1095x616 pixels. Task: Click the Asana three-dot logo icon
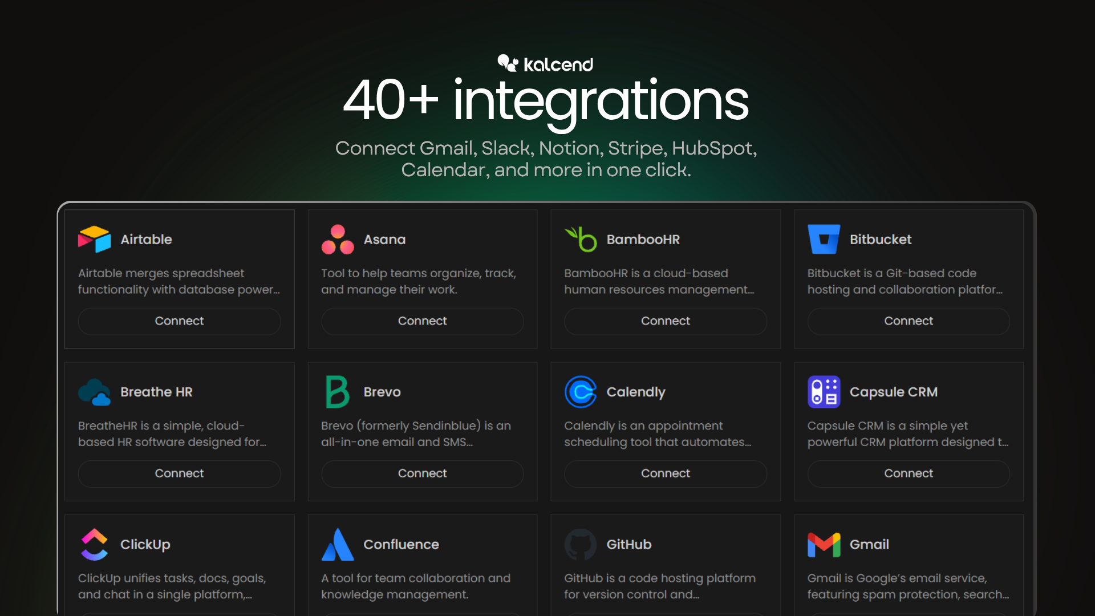[338, 240]
